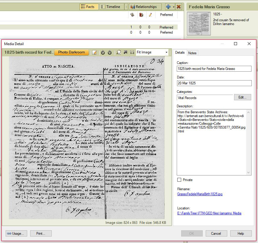Open Photo Darkroom for the image
The image size is (258, 243).
(72, 52)
